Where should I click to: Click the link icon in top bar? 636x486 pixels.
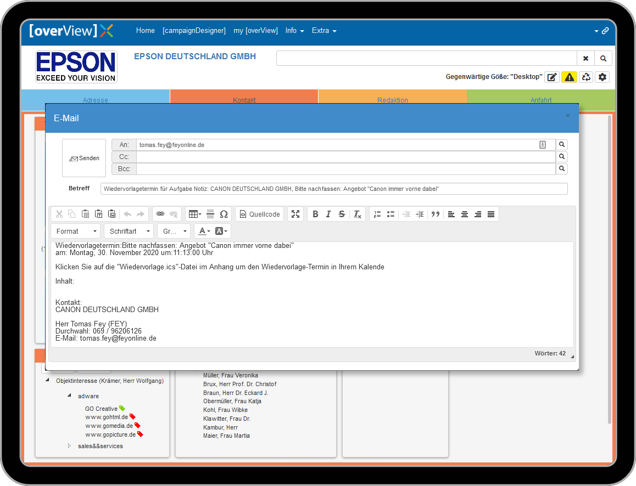click(605, 31)
